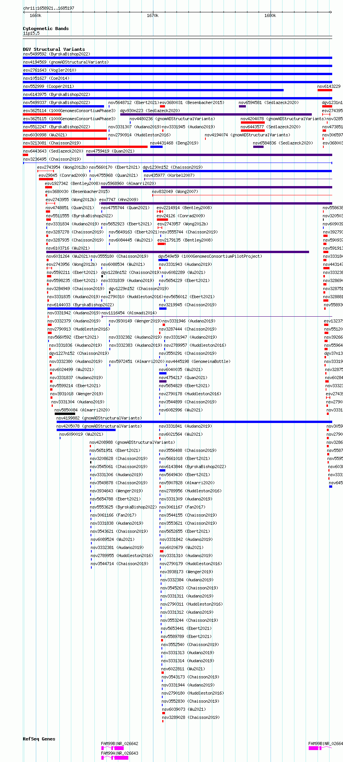Click the nsv435977 (Korbel2007) label
Viewport: 343px width, 762px height.
[x=169, y=175]
